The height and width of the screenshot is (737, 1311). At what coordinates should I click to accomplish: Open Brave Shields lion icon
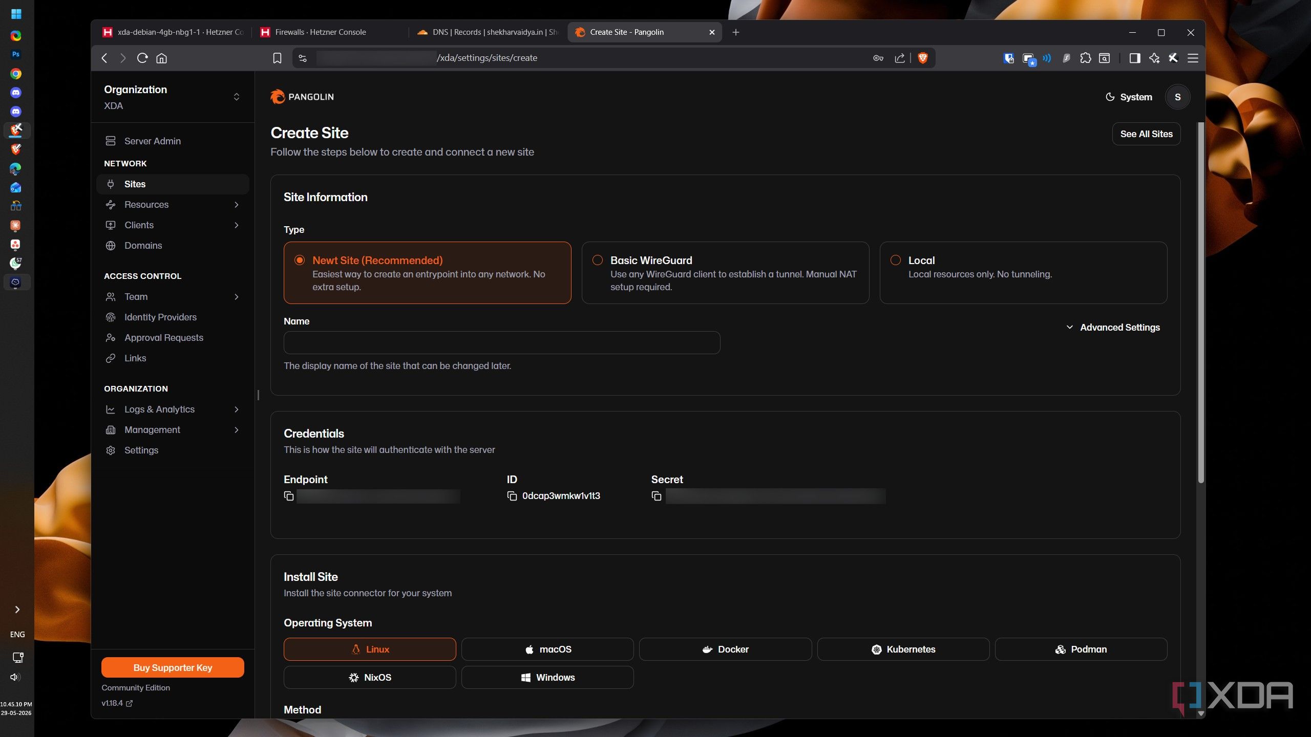coord(923,58)
